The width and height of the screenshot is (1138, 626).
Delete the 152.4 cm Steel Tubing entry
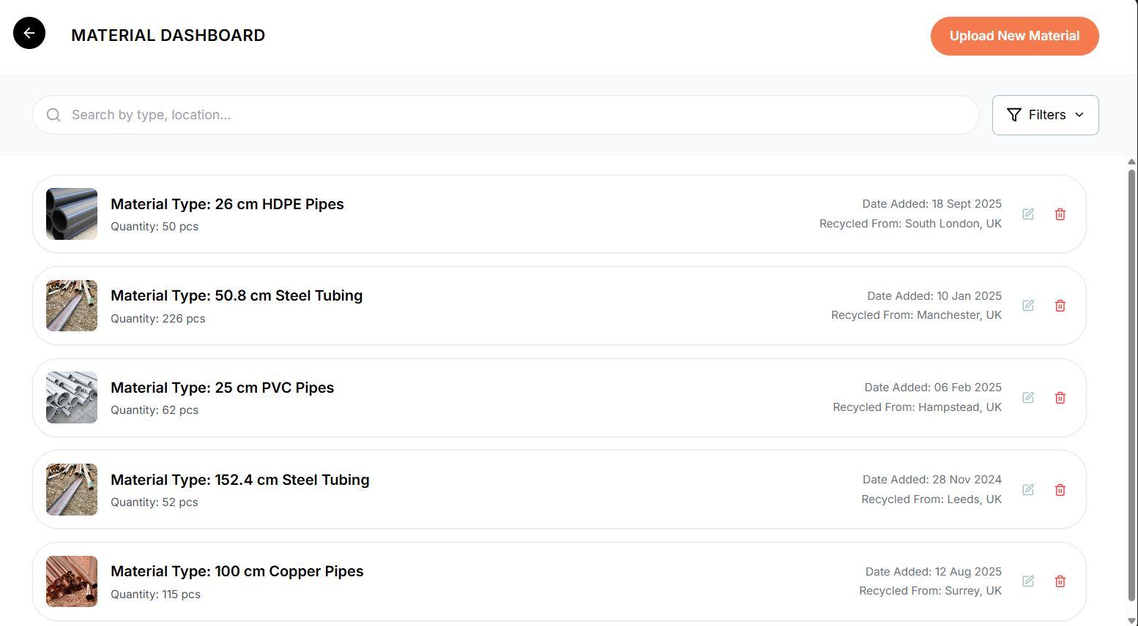(1060, 490)
